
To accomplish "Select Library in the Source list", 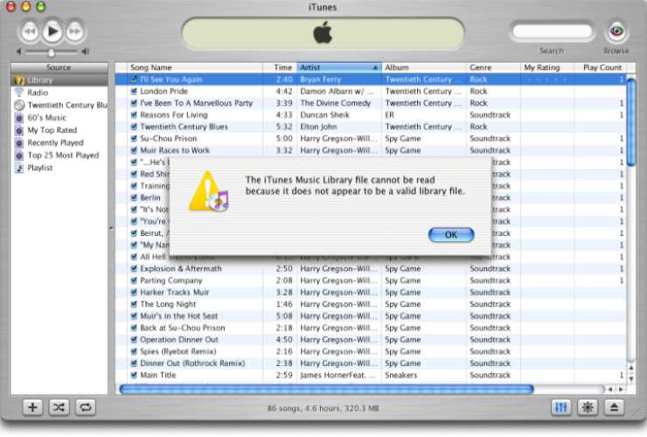I will point(59,80).
